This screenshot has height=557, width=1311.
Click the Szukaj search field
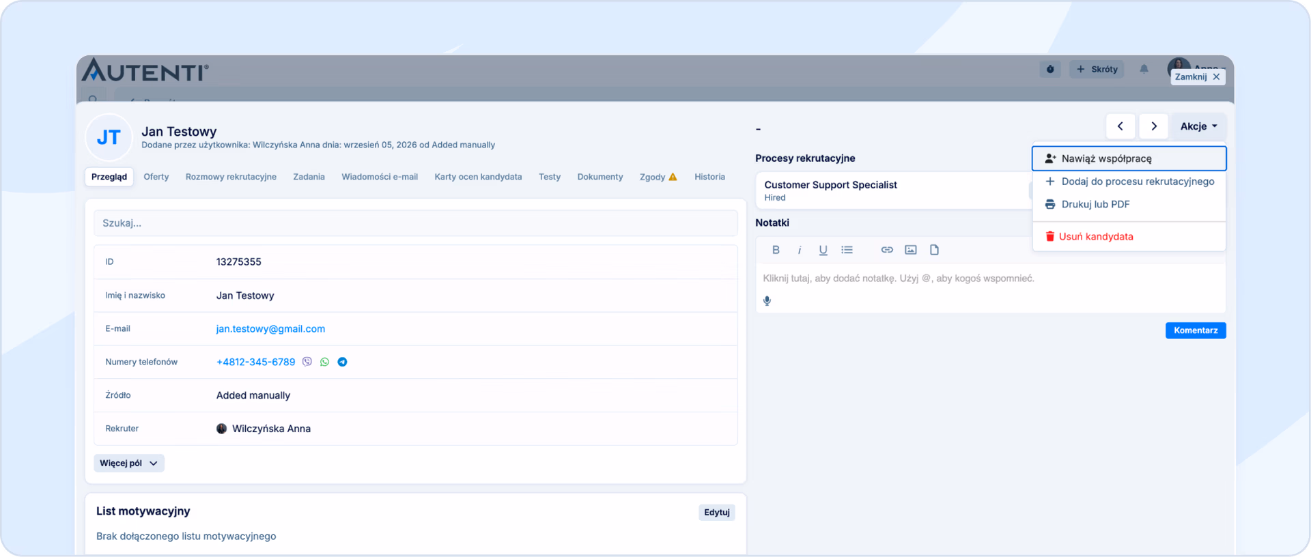(416, 223)
